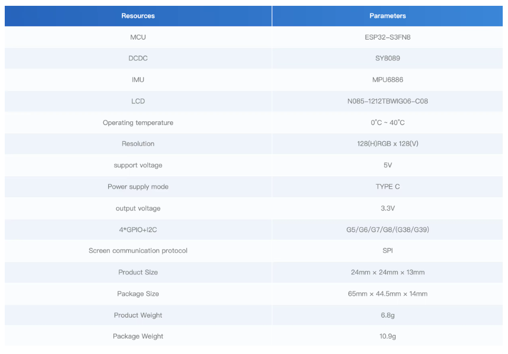Select the 0°C ~ 40°C value
Image resolution: width=508 pixels, height=354 pixels.
[x=388, y=122]
